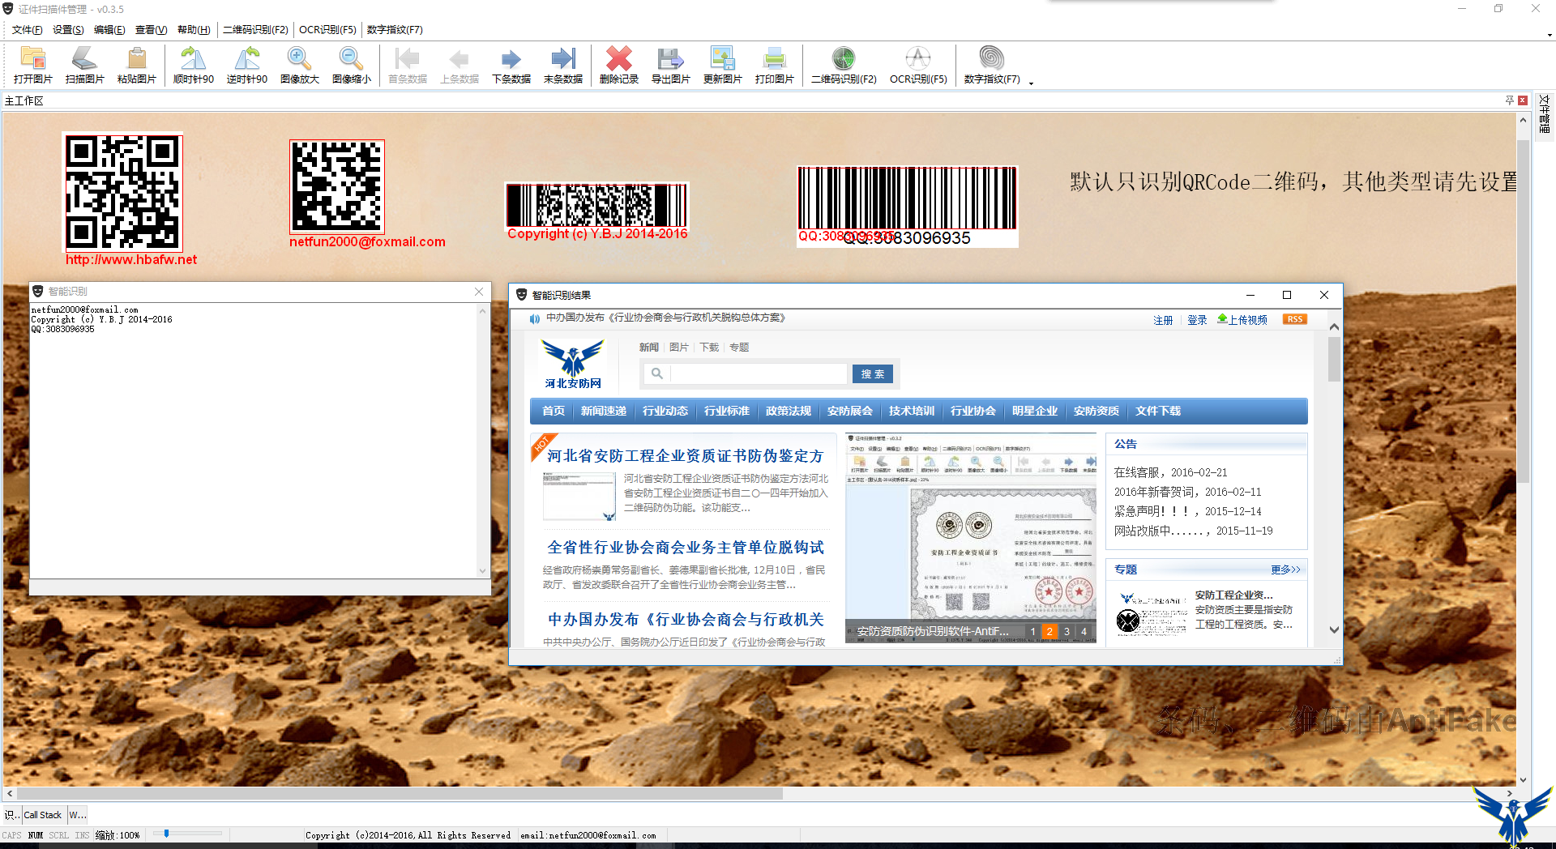1556x849 pixels.
Task: Click the 粘贴图片 paste icon
Action: tap(137, 65)
